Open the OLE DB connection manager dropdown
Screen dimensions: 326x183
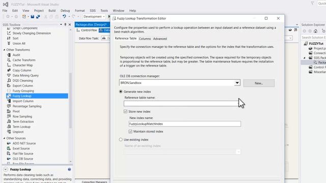click(x=237, y=83)
